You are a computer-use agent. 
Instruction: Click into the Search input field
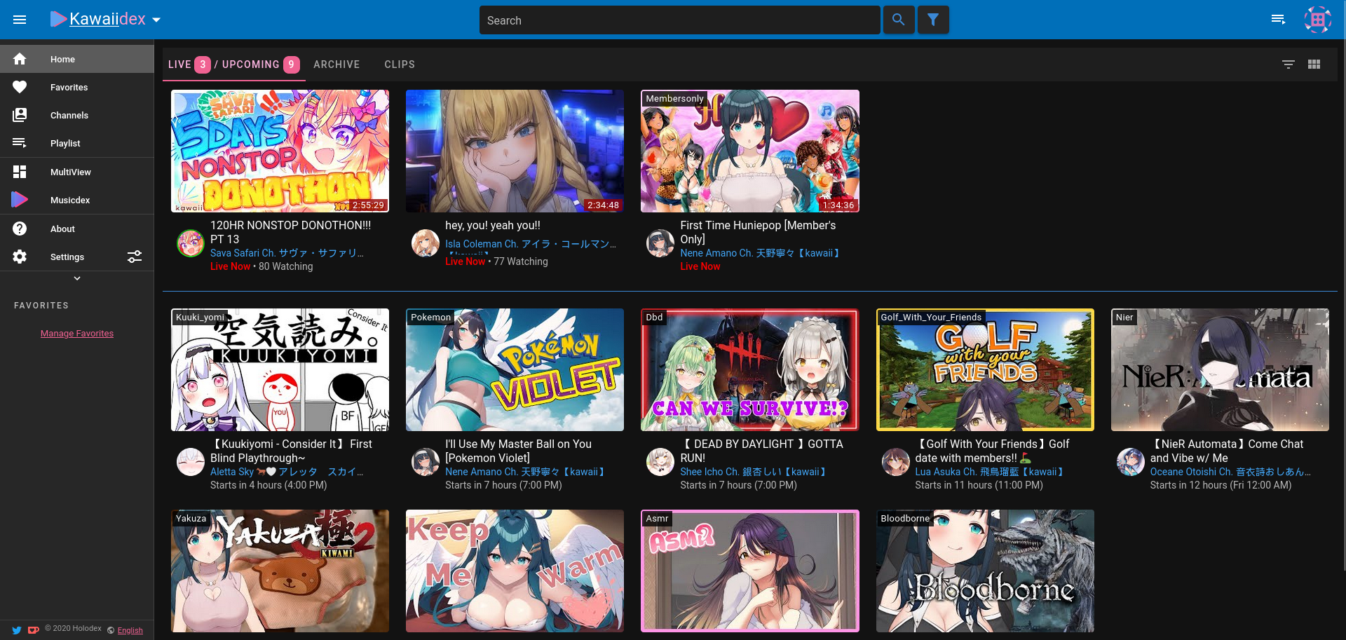coord(679,20)
